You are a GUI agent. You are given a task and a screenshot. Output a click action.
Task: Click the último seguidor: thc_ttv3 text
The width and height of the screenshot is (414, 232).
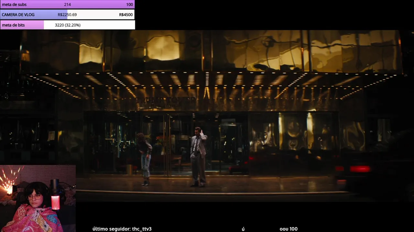pos(122,229)
